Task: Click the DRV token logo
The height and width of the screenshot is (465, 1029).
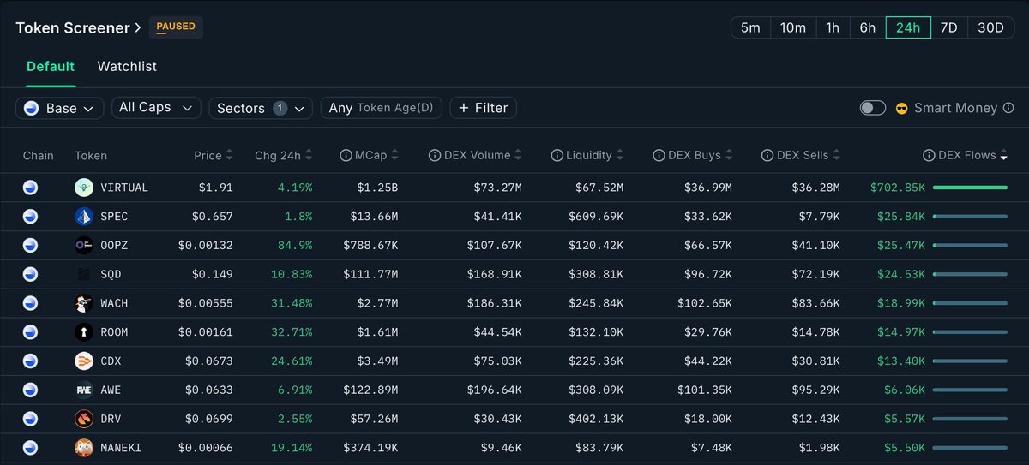Action: [83, 420]
